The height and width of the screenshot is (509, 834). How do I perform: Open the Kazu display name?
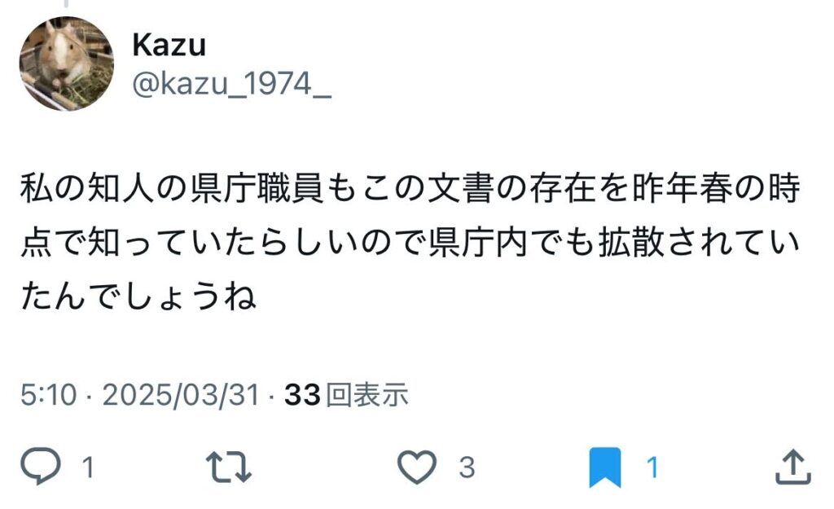pos(169,45)
